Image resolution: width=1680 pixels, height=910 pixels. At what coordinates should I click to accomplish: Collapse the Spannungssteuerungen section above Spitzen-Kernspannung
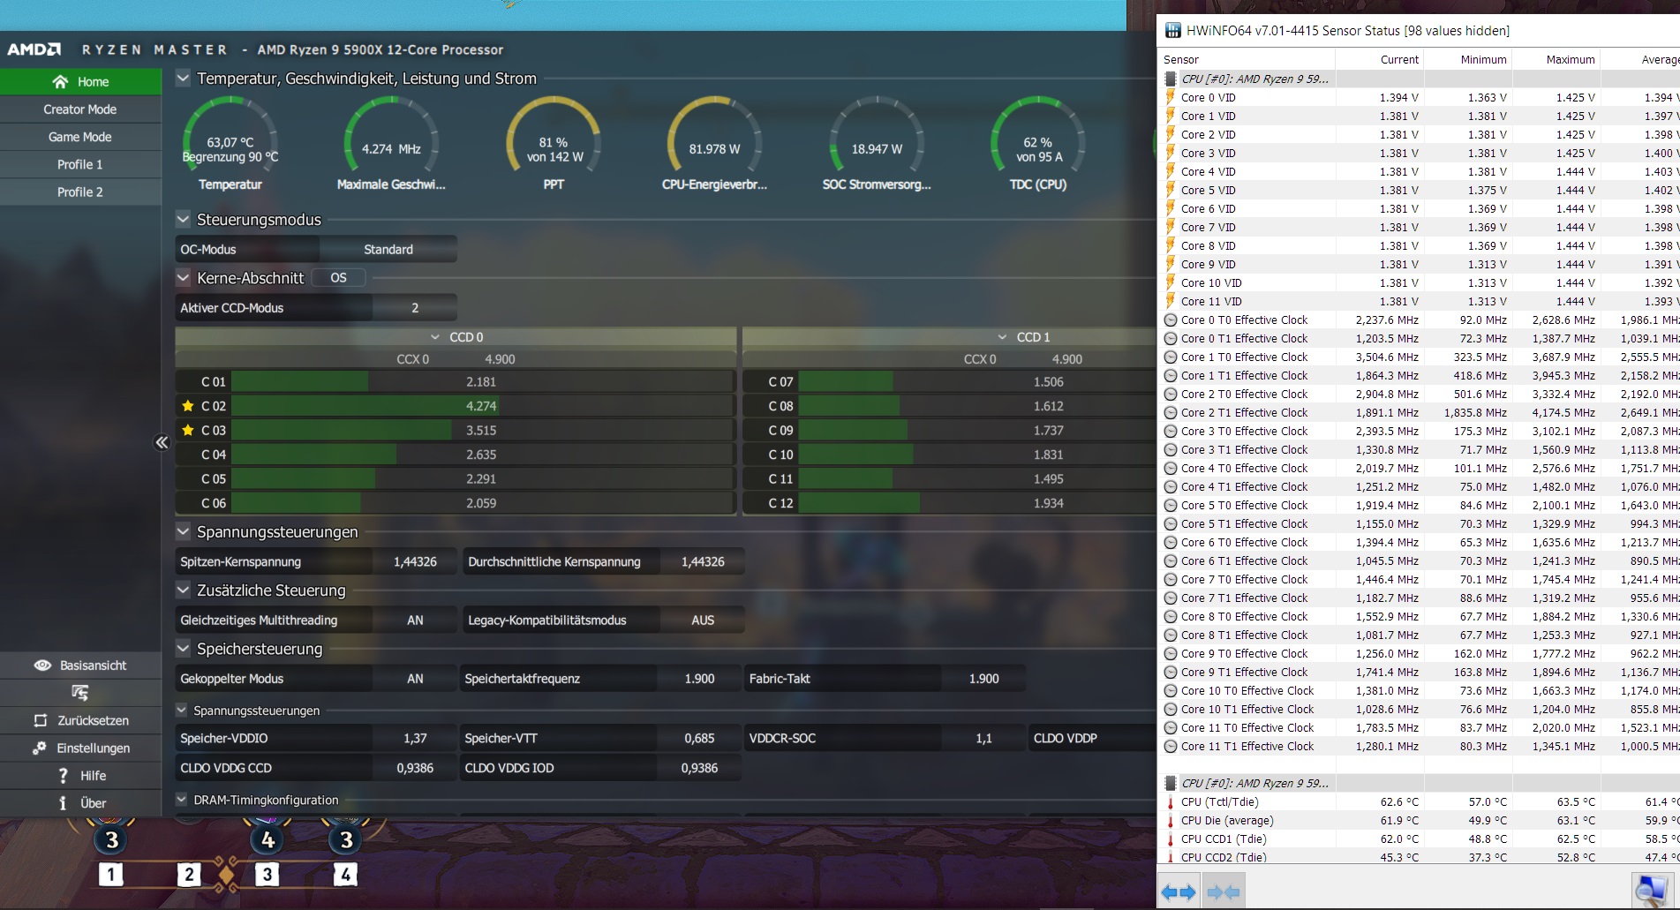click(x=183, y=531)
